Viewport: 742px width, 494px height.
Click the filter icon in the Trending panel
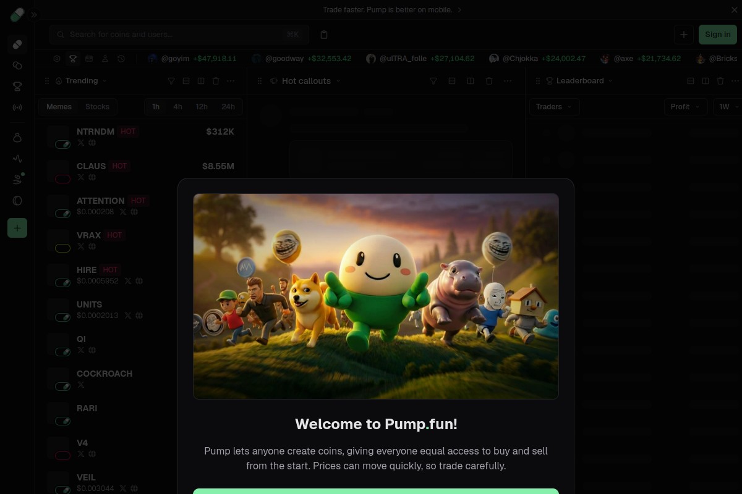tap(171, 81)
